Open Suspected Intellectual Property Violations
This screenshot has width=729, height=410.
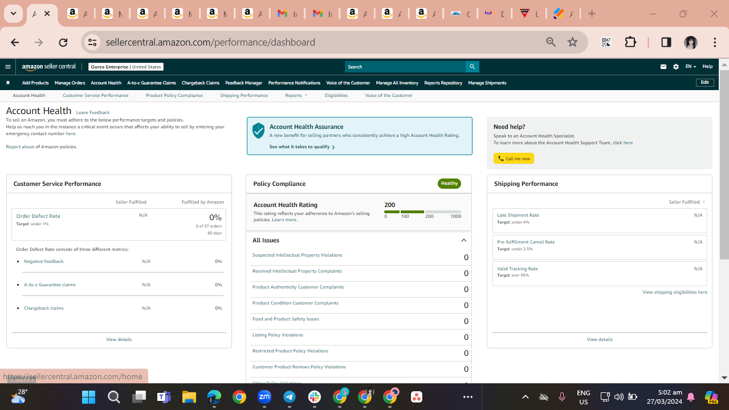coord(298,255)
